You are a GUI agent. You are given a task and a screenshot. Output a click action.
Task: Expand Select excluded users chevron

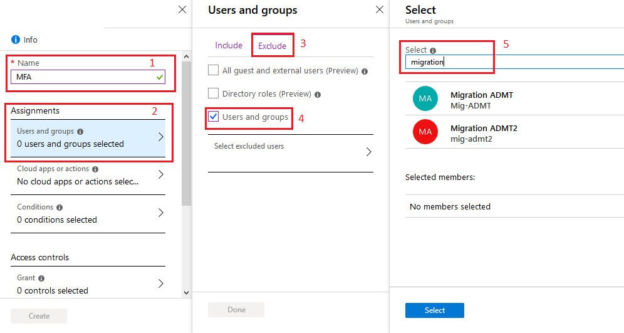[369, 152]
